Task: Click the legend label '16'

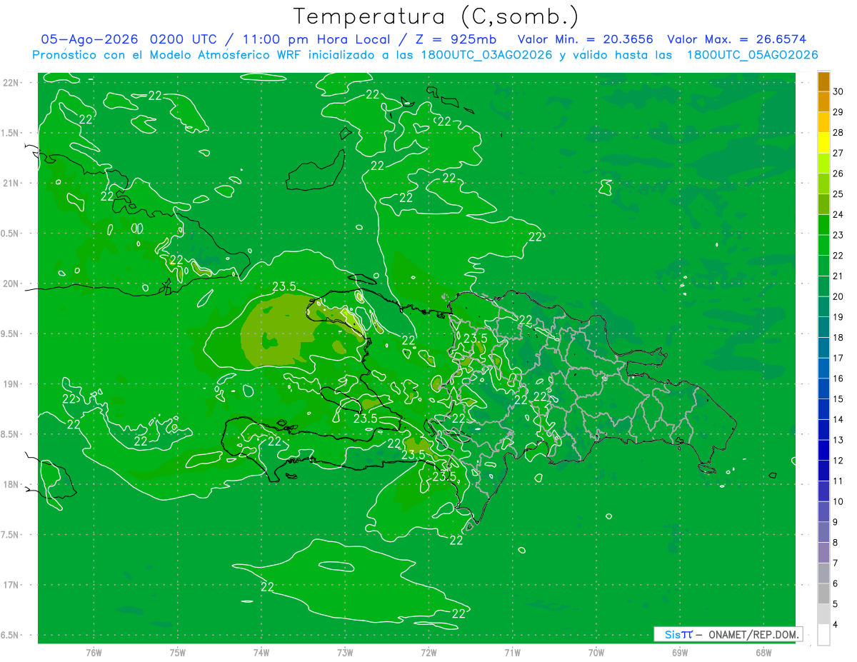Action: (838, 378)
